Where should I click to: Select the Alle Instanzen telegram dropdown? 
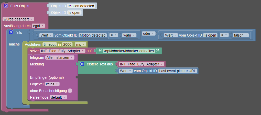pos(60,57)
